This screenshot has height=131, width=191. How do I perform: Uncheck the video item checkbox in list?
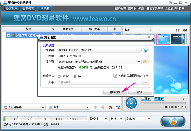8,35
